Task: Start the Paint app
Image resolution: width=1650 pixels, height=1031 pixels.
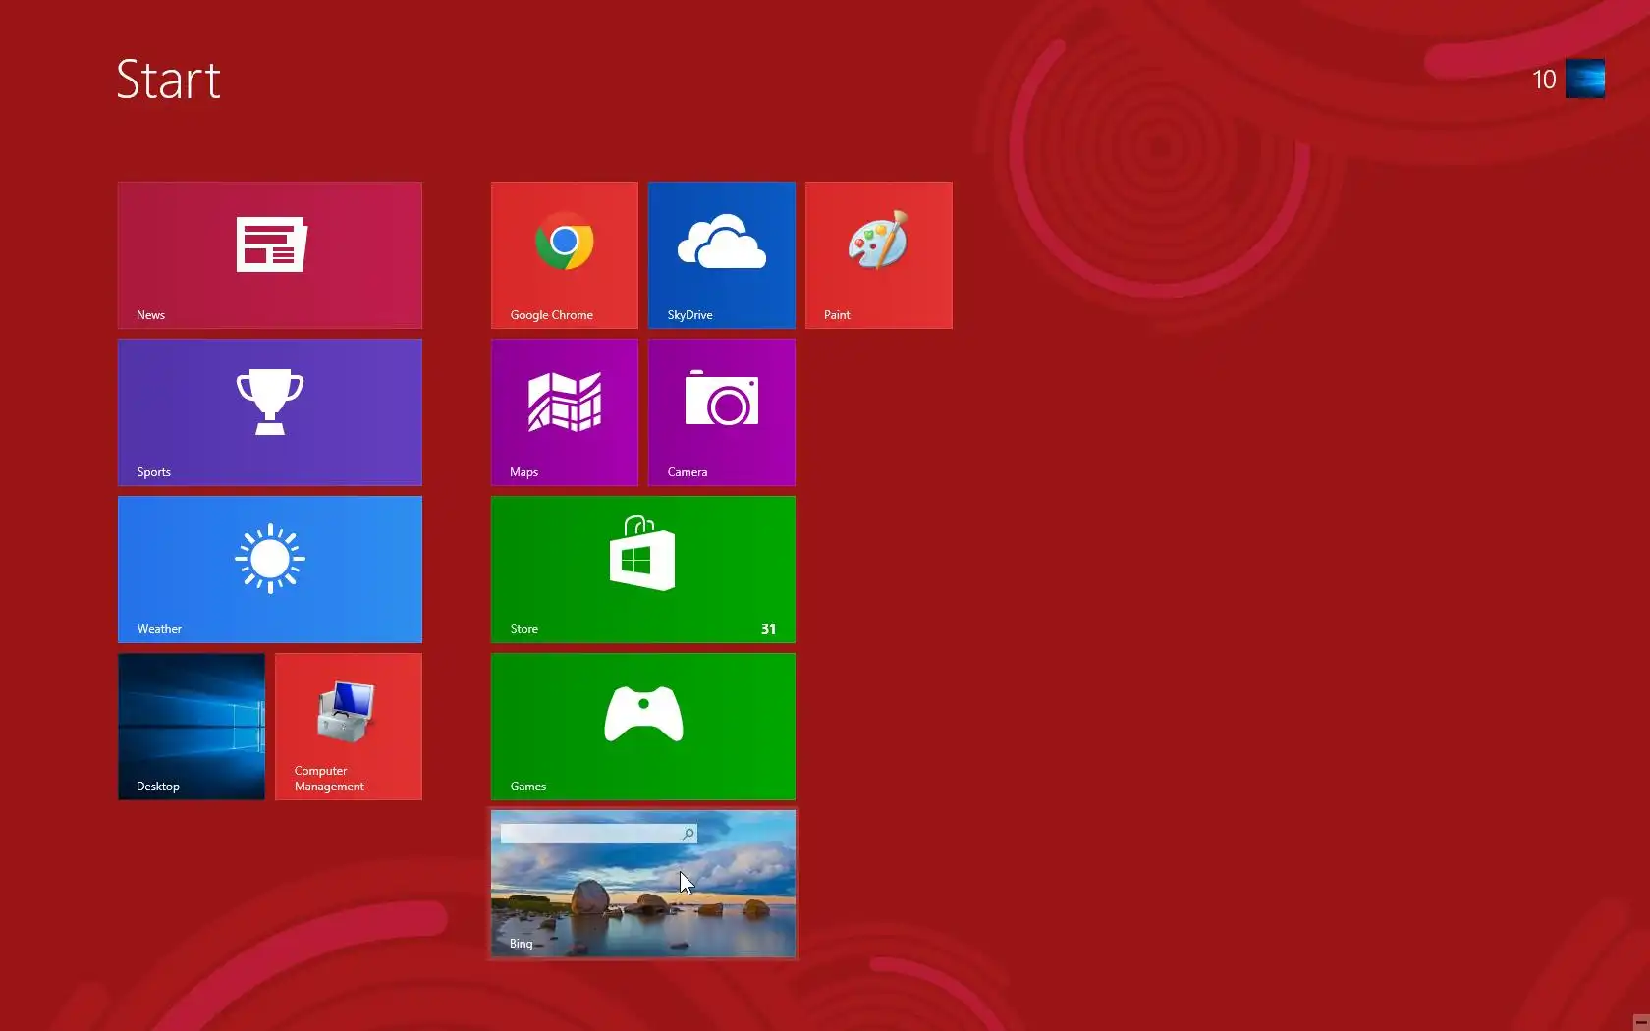Action: 879,255
